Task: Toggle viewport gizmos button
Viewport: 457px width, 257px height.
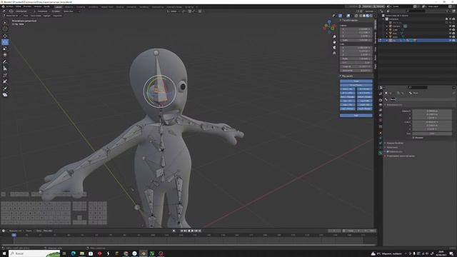Action: tap(341, 16)
